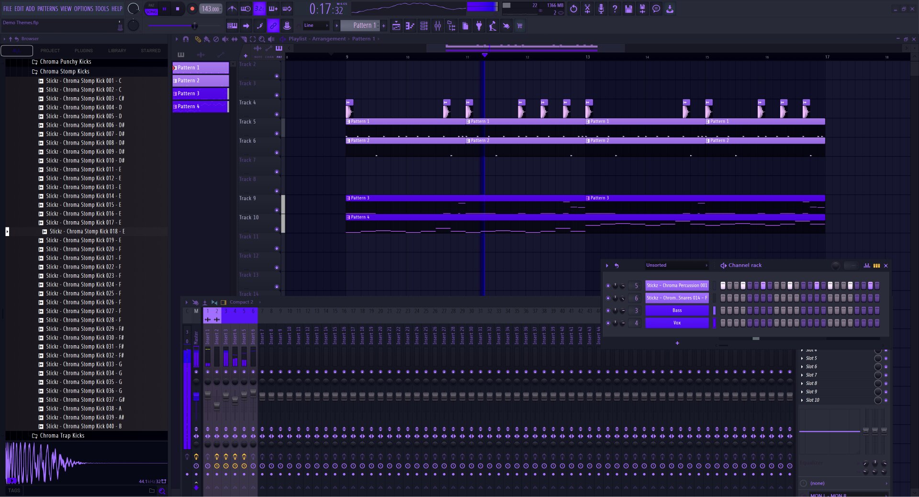Adjust the Master mixer track fader

[x=196, y=396]
